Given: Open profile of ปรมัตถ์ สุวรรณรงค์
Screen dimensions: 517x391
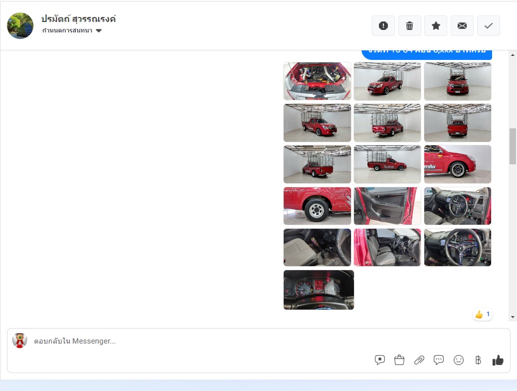Looking at the screenshot, I should [x=78, y=19].
